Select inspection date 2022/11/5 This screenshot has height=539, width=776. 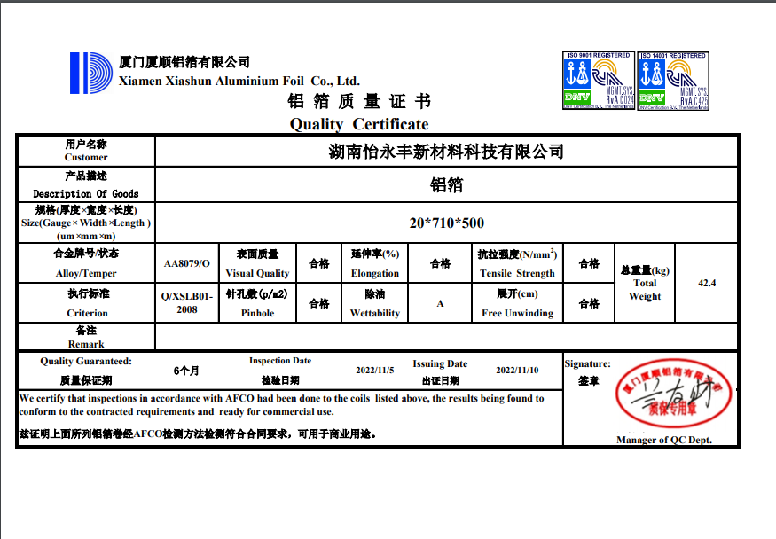tap(374, 370)
